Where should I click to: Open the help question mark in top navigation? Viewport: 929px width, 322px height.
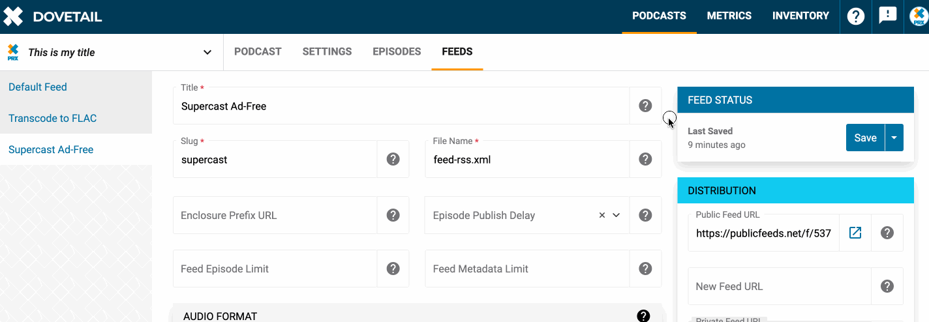856,16
